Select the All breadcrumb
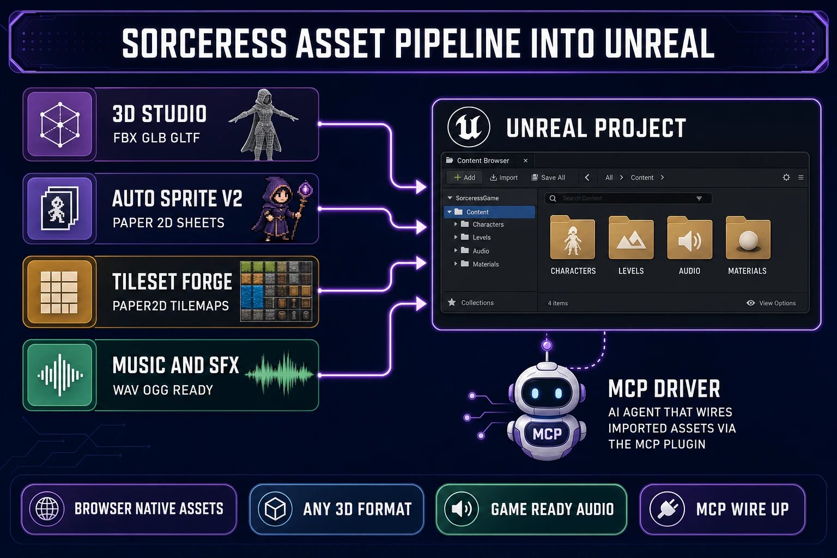Viewport: 837px width, 558px height. (609, 178)
